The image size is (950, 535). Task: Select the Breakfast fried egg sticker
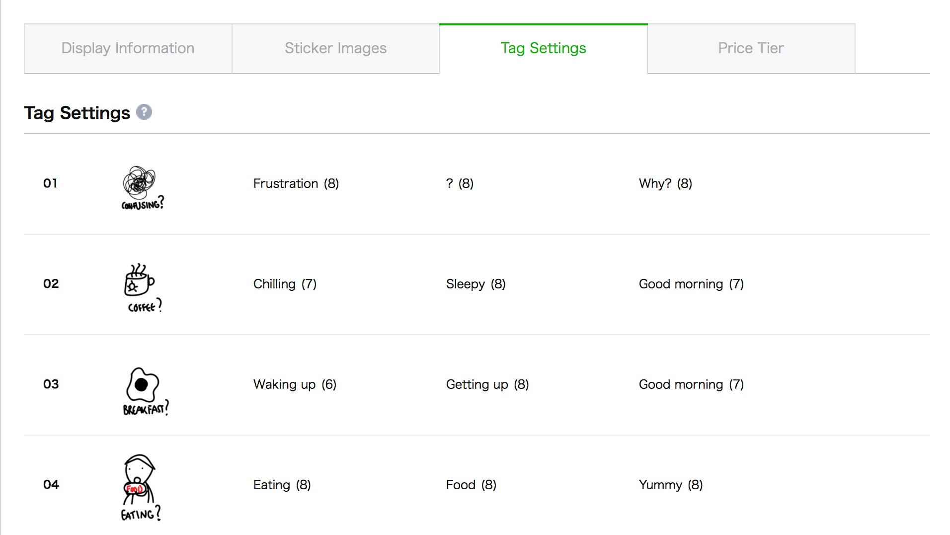point(146,391)
